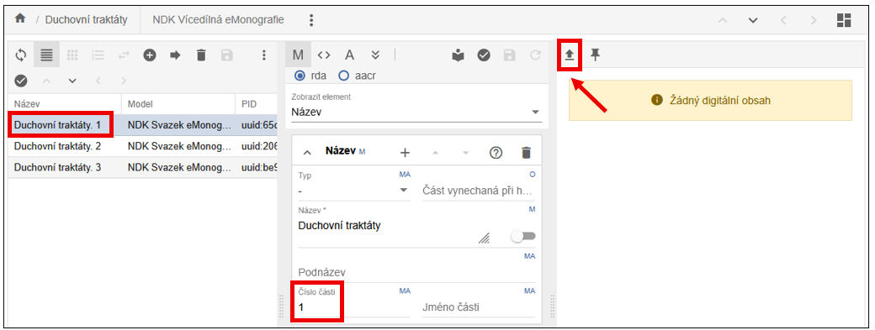Switch the left panel to list view
This screenshot has width=875, height=330.
tap(47, 55)
